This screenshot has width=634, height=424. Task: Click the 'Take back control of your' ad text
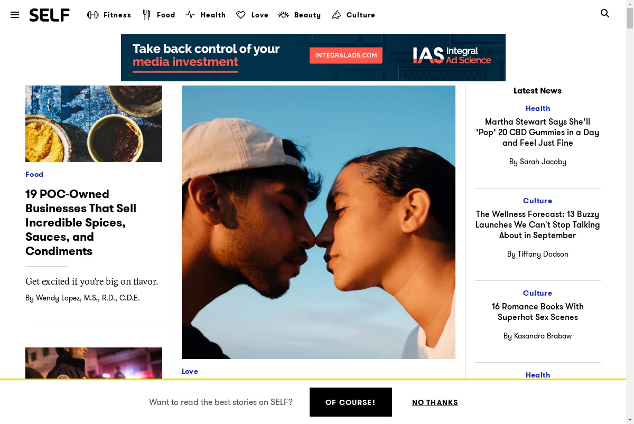coord(206,49)
